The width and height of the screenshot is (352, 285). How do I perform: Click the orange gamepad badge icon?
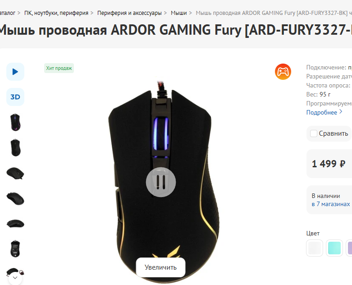(283, 72)
